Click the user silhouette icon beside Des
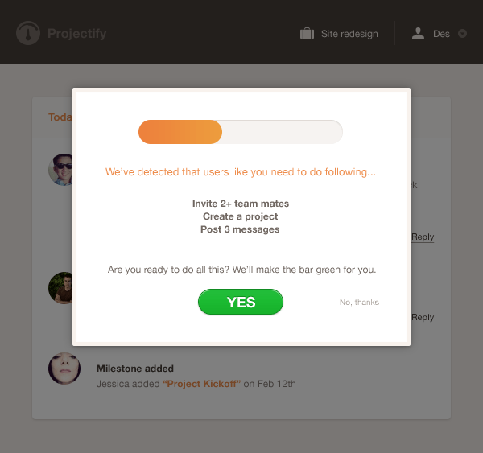 tap(418, 34)
